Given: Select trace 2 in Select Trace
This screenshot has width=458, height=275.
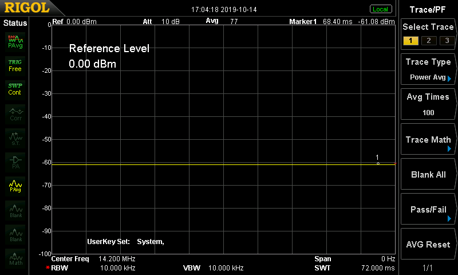Looking at the screenshot, I should 428,40.
